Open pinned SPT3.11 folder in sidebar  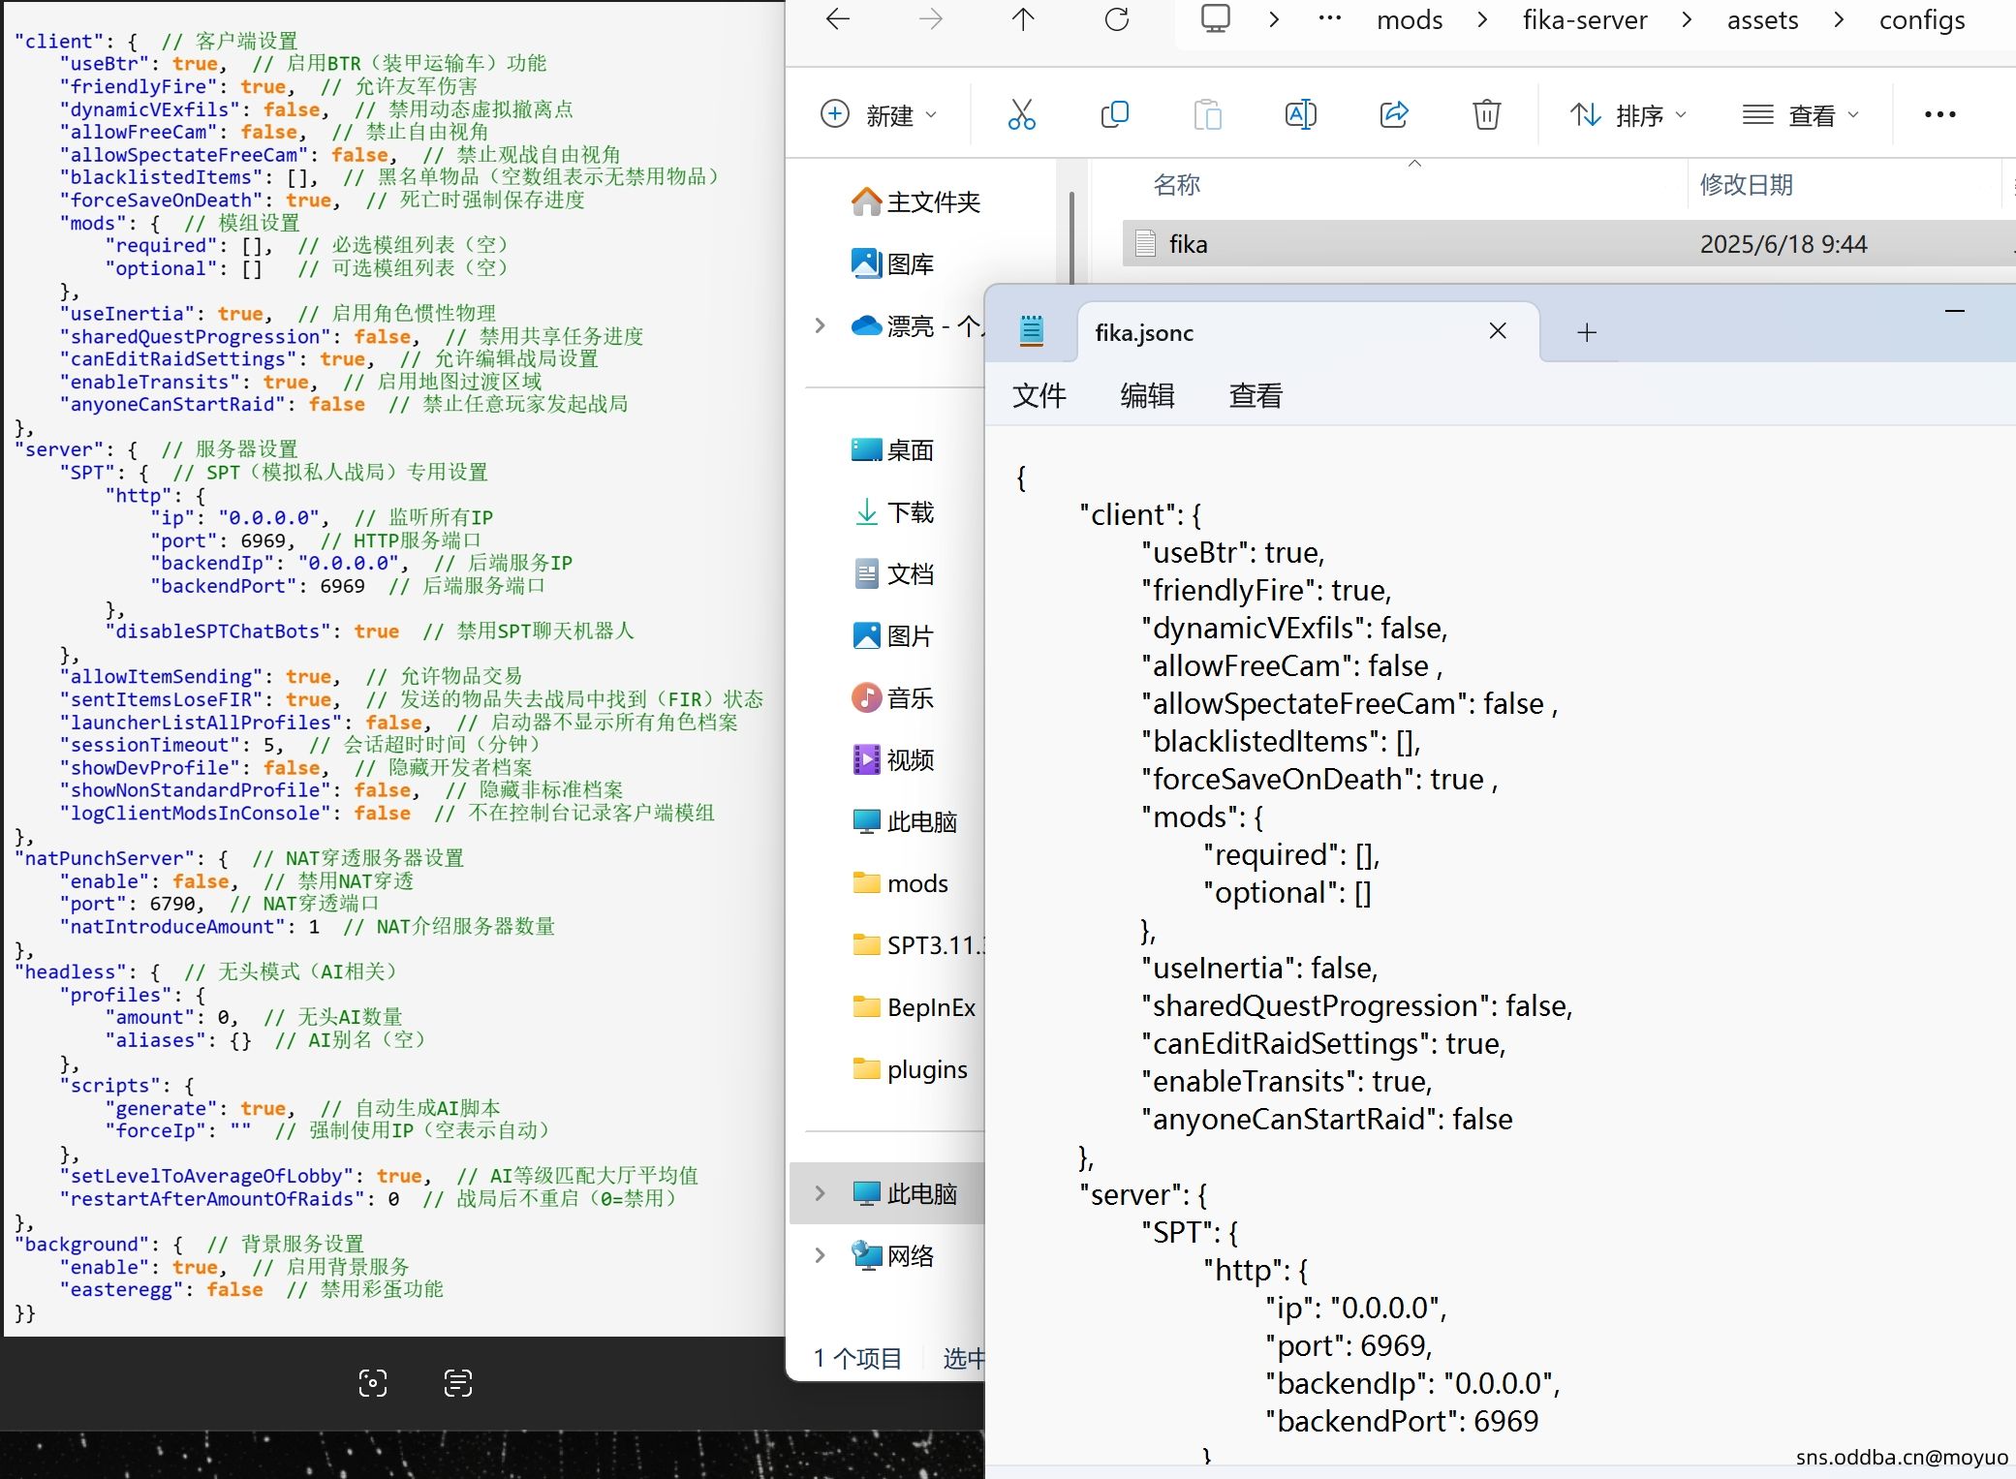pyautogui.click(x=916, y=945)
